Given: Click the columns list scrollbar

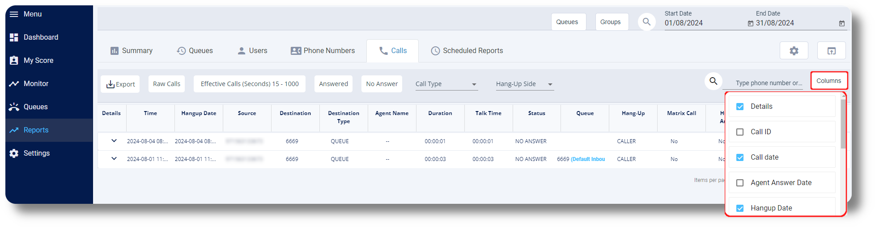Looking at the screenshot, I should point(843,124).
